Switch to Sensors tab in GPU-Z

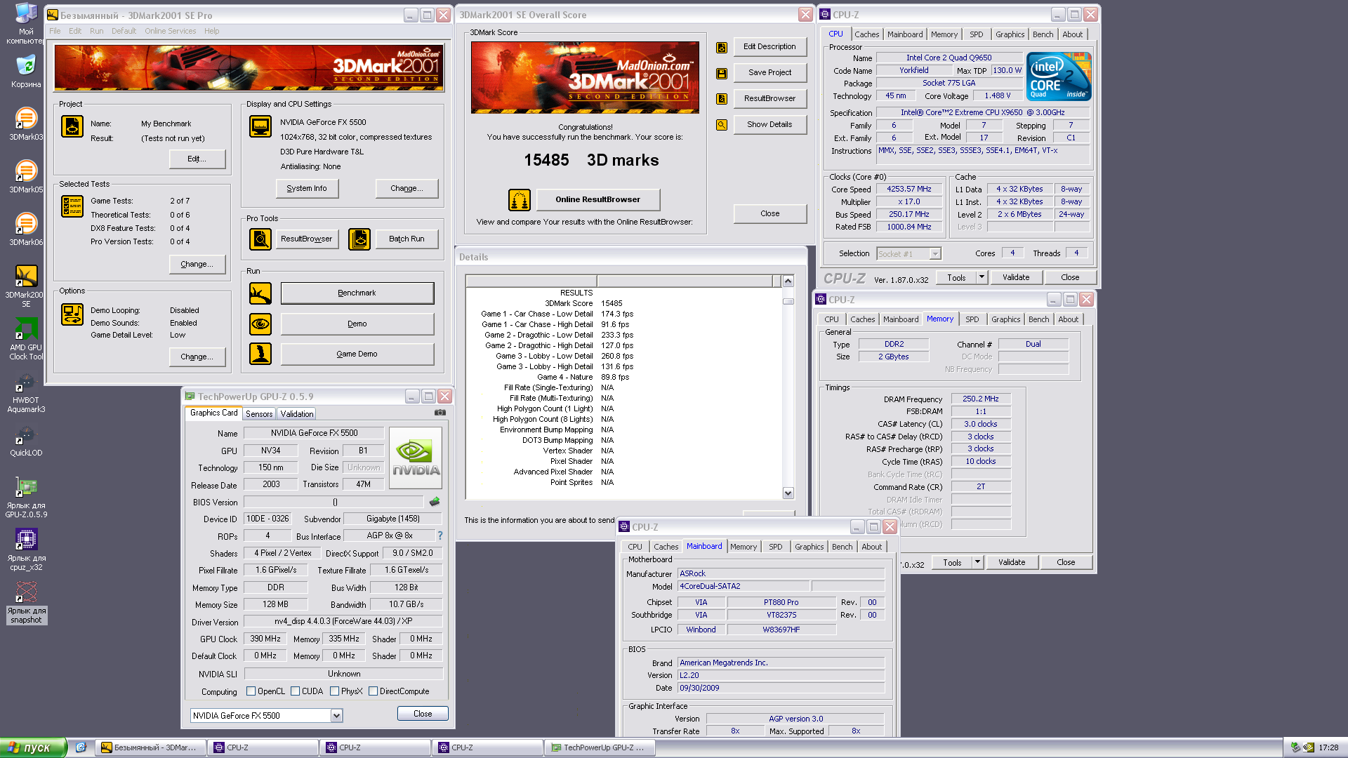[259, 414]
